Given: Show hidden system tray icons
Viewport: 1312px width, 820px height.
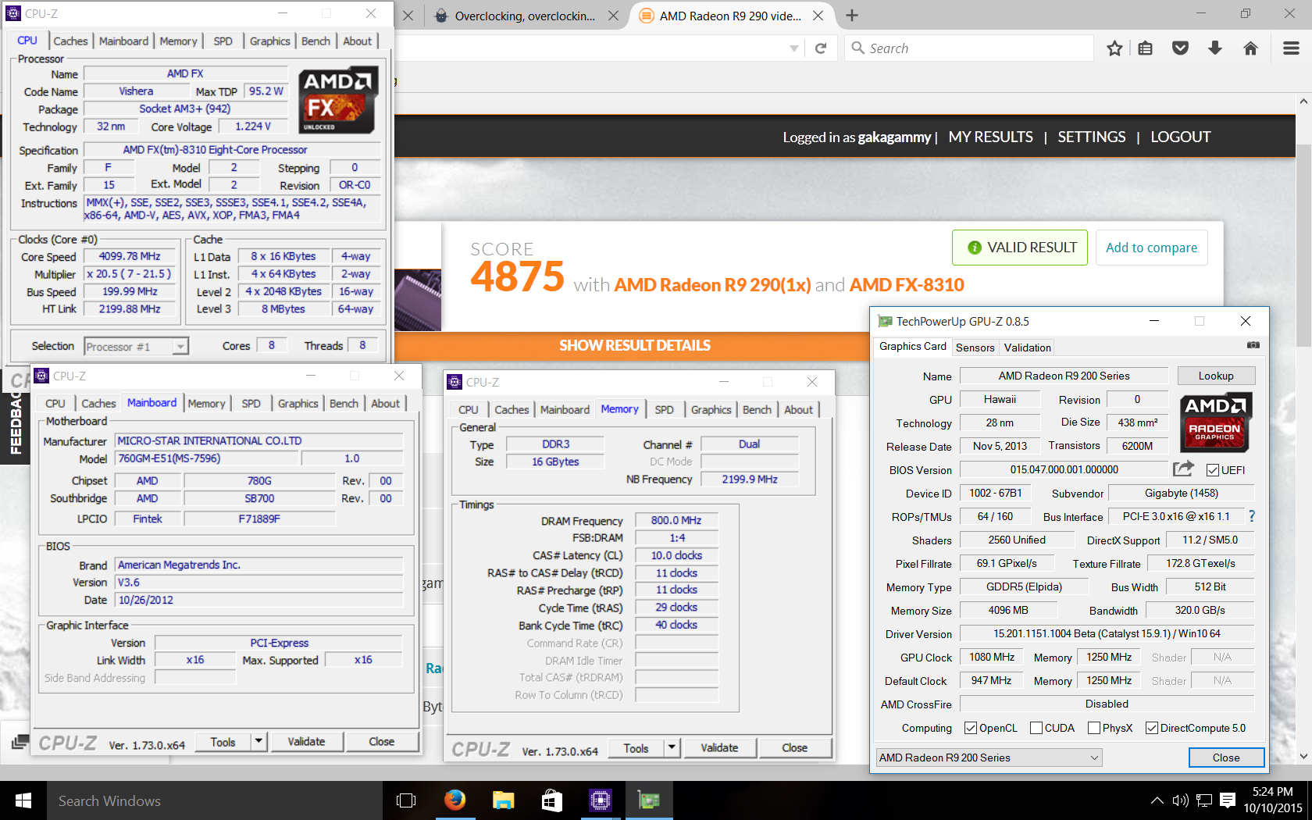Looking at the screenshot, I should click(1157, 800).
